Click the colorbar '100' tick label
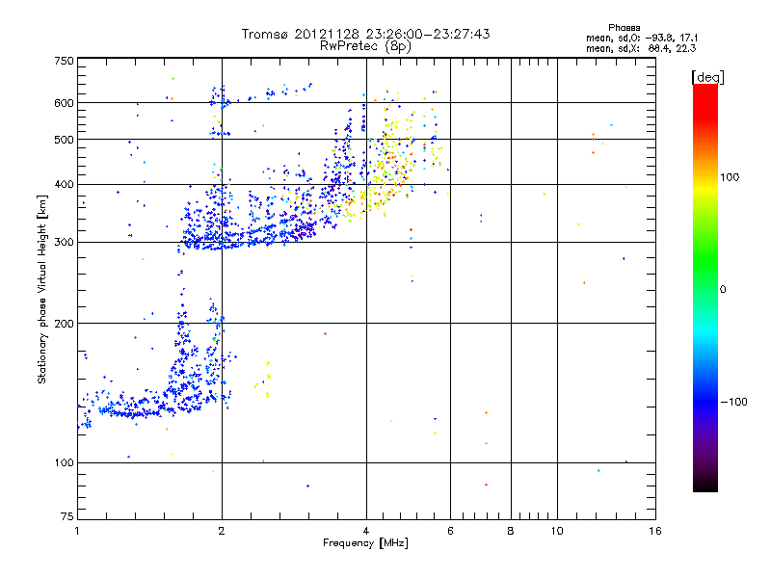Screen dimensions: 771x578 pos(730,177)
